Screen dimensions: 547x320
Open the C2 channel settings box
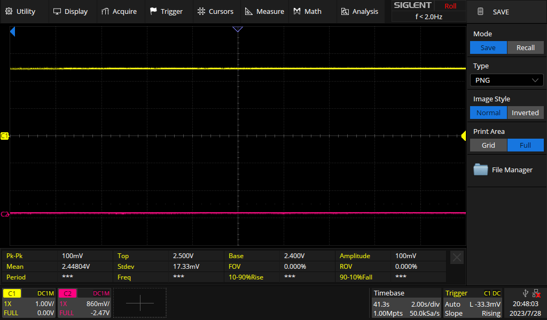click(84, 303)
